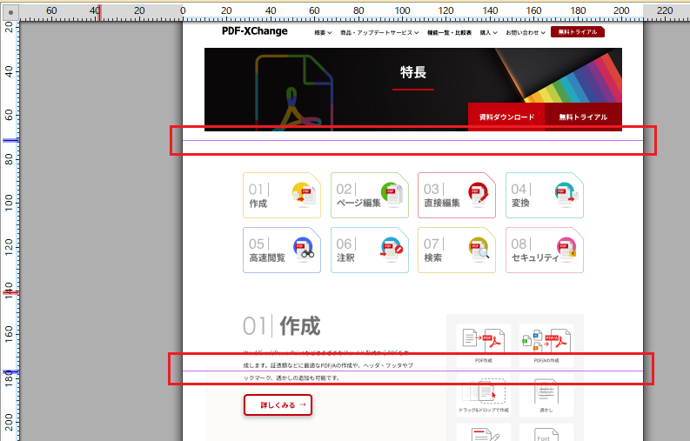
Task: Click the red pencil icon on the 直接編集 card
Action: click(479, 194)
